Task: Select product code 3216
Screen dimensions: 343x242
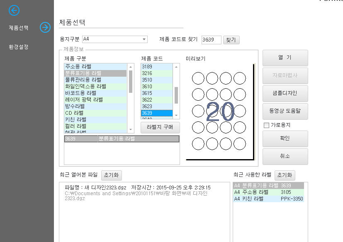Action: (x=157, y=73)
